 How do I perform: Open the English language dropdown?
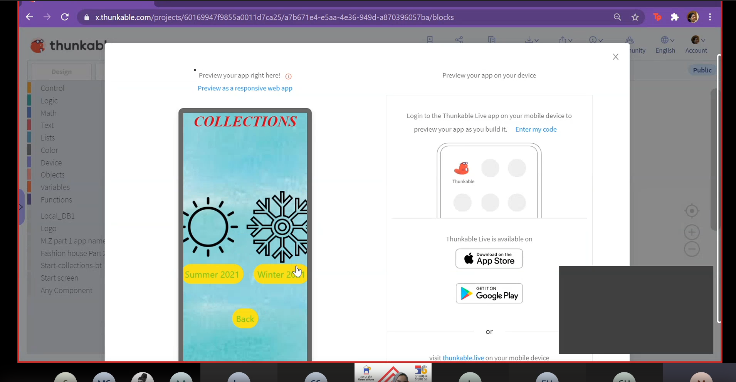665,45
